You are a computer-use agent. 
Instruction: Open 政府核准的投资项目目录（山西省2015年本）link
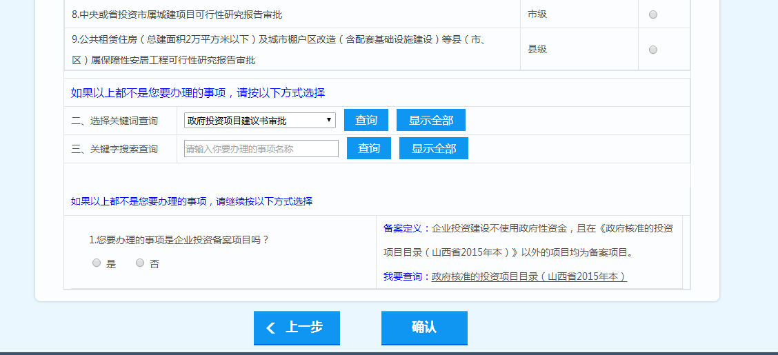pos(529,276)
